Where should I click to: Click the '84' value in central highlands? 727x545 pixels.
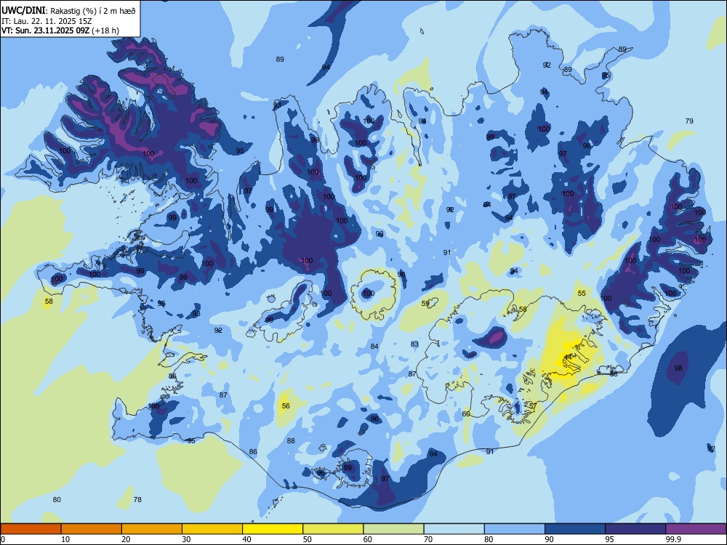click(x=374, y=346)
